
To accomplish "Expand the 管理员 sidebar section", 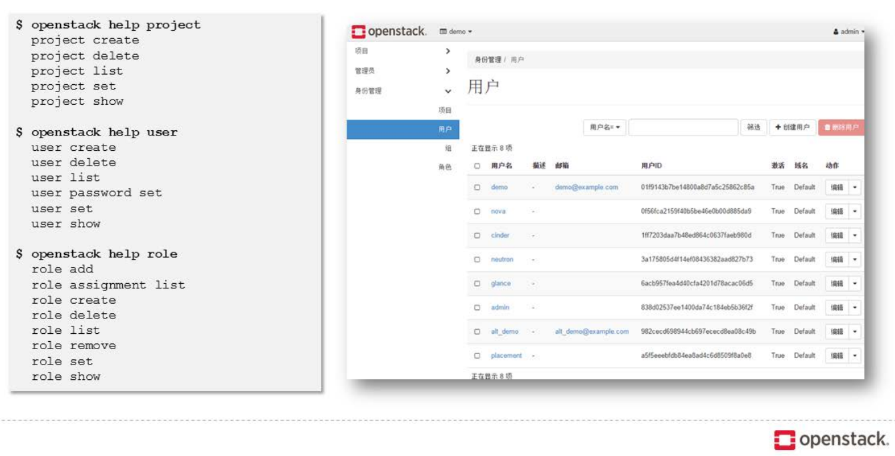I will coord(403,71).
